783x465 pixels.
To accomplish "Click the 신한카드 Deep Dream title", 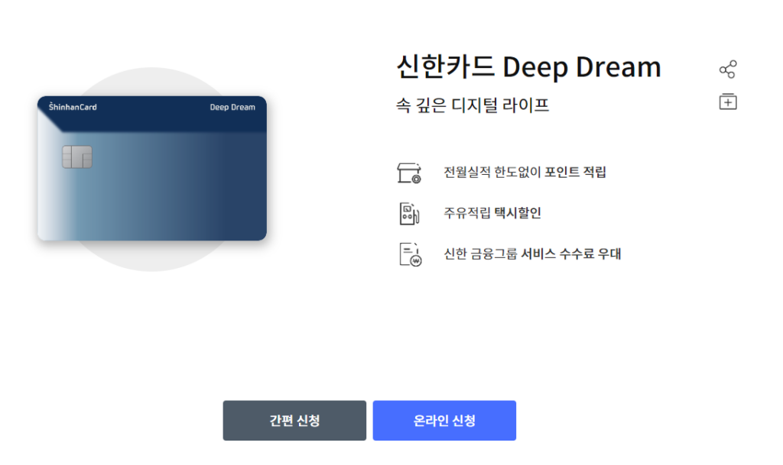I will coord(528,67).
